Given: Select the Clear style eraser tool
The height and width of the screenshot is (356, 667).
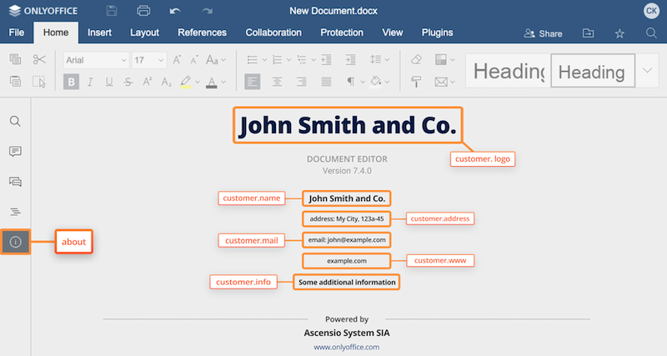Looking at the screenshot, I should tap(417, 59).
